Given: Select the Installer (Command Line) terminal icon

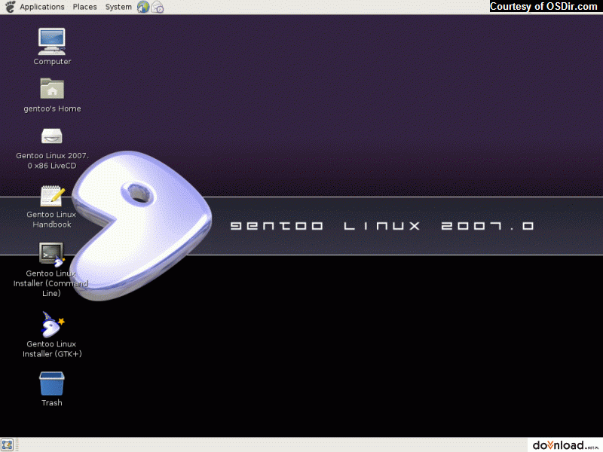Looking at the screenshot, I should click(51, 255).
